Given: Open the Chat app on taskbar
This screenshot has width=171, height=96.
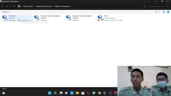Looking at the screenshot, I should click(x=66, y=93).
